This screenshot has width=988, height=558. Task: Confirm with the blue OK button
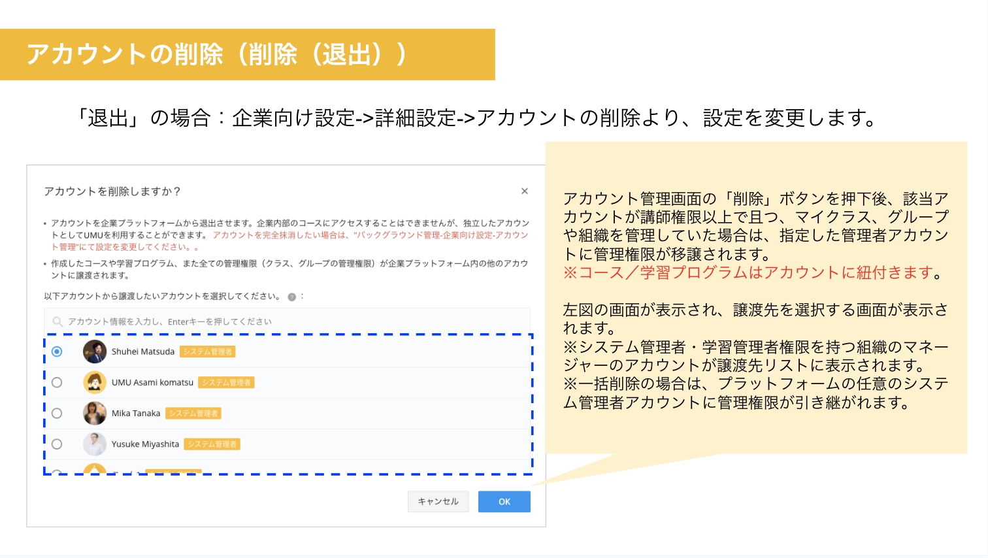click(x=504, y=502)
